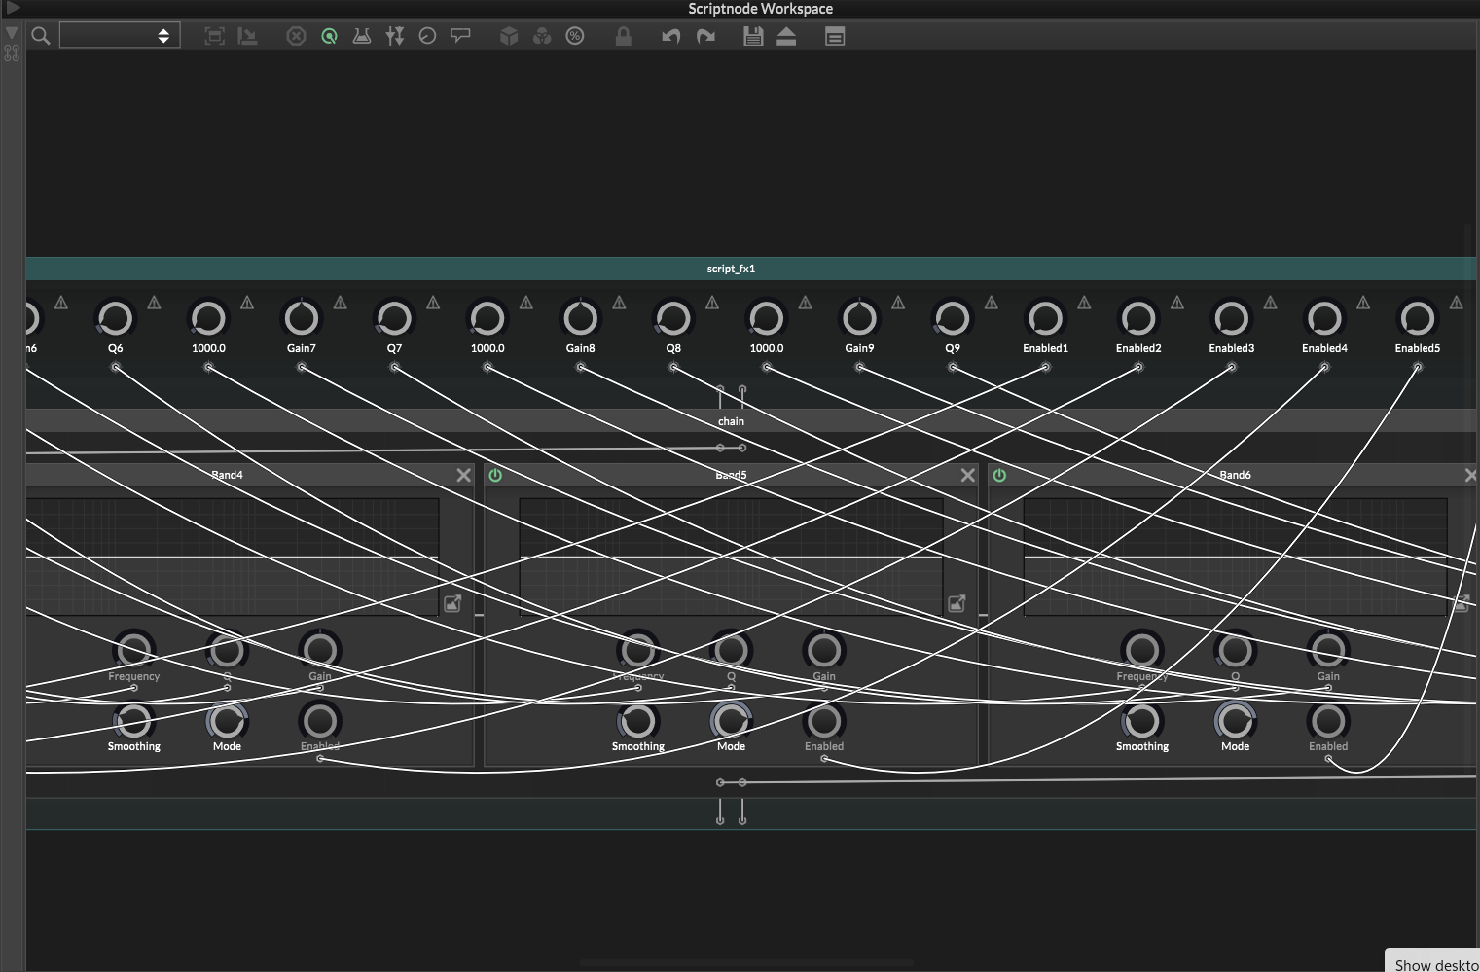The width and height of the screenshot is (1480, 972).
Task: Click the Gain7 knob
Action: point(301,318)
